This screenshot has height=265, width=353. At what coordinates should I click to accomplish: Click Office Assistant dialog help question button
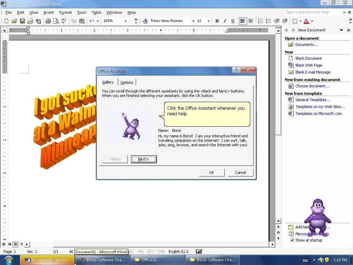pos(236,70)
